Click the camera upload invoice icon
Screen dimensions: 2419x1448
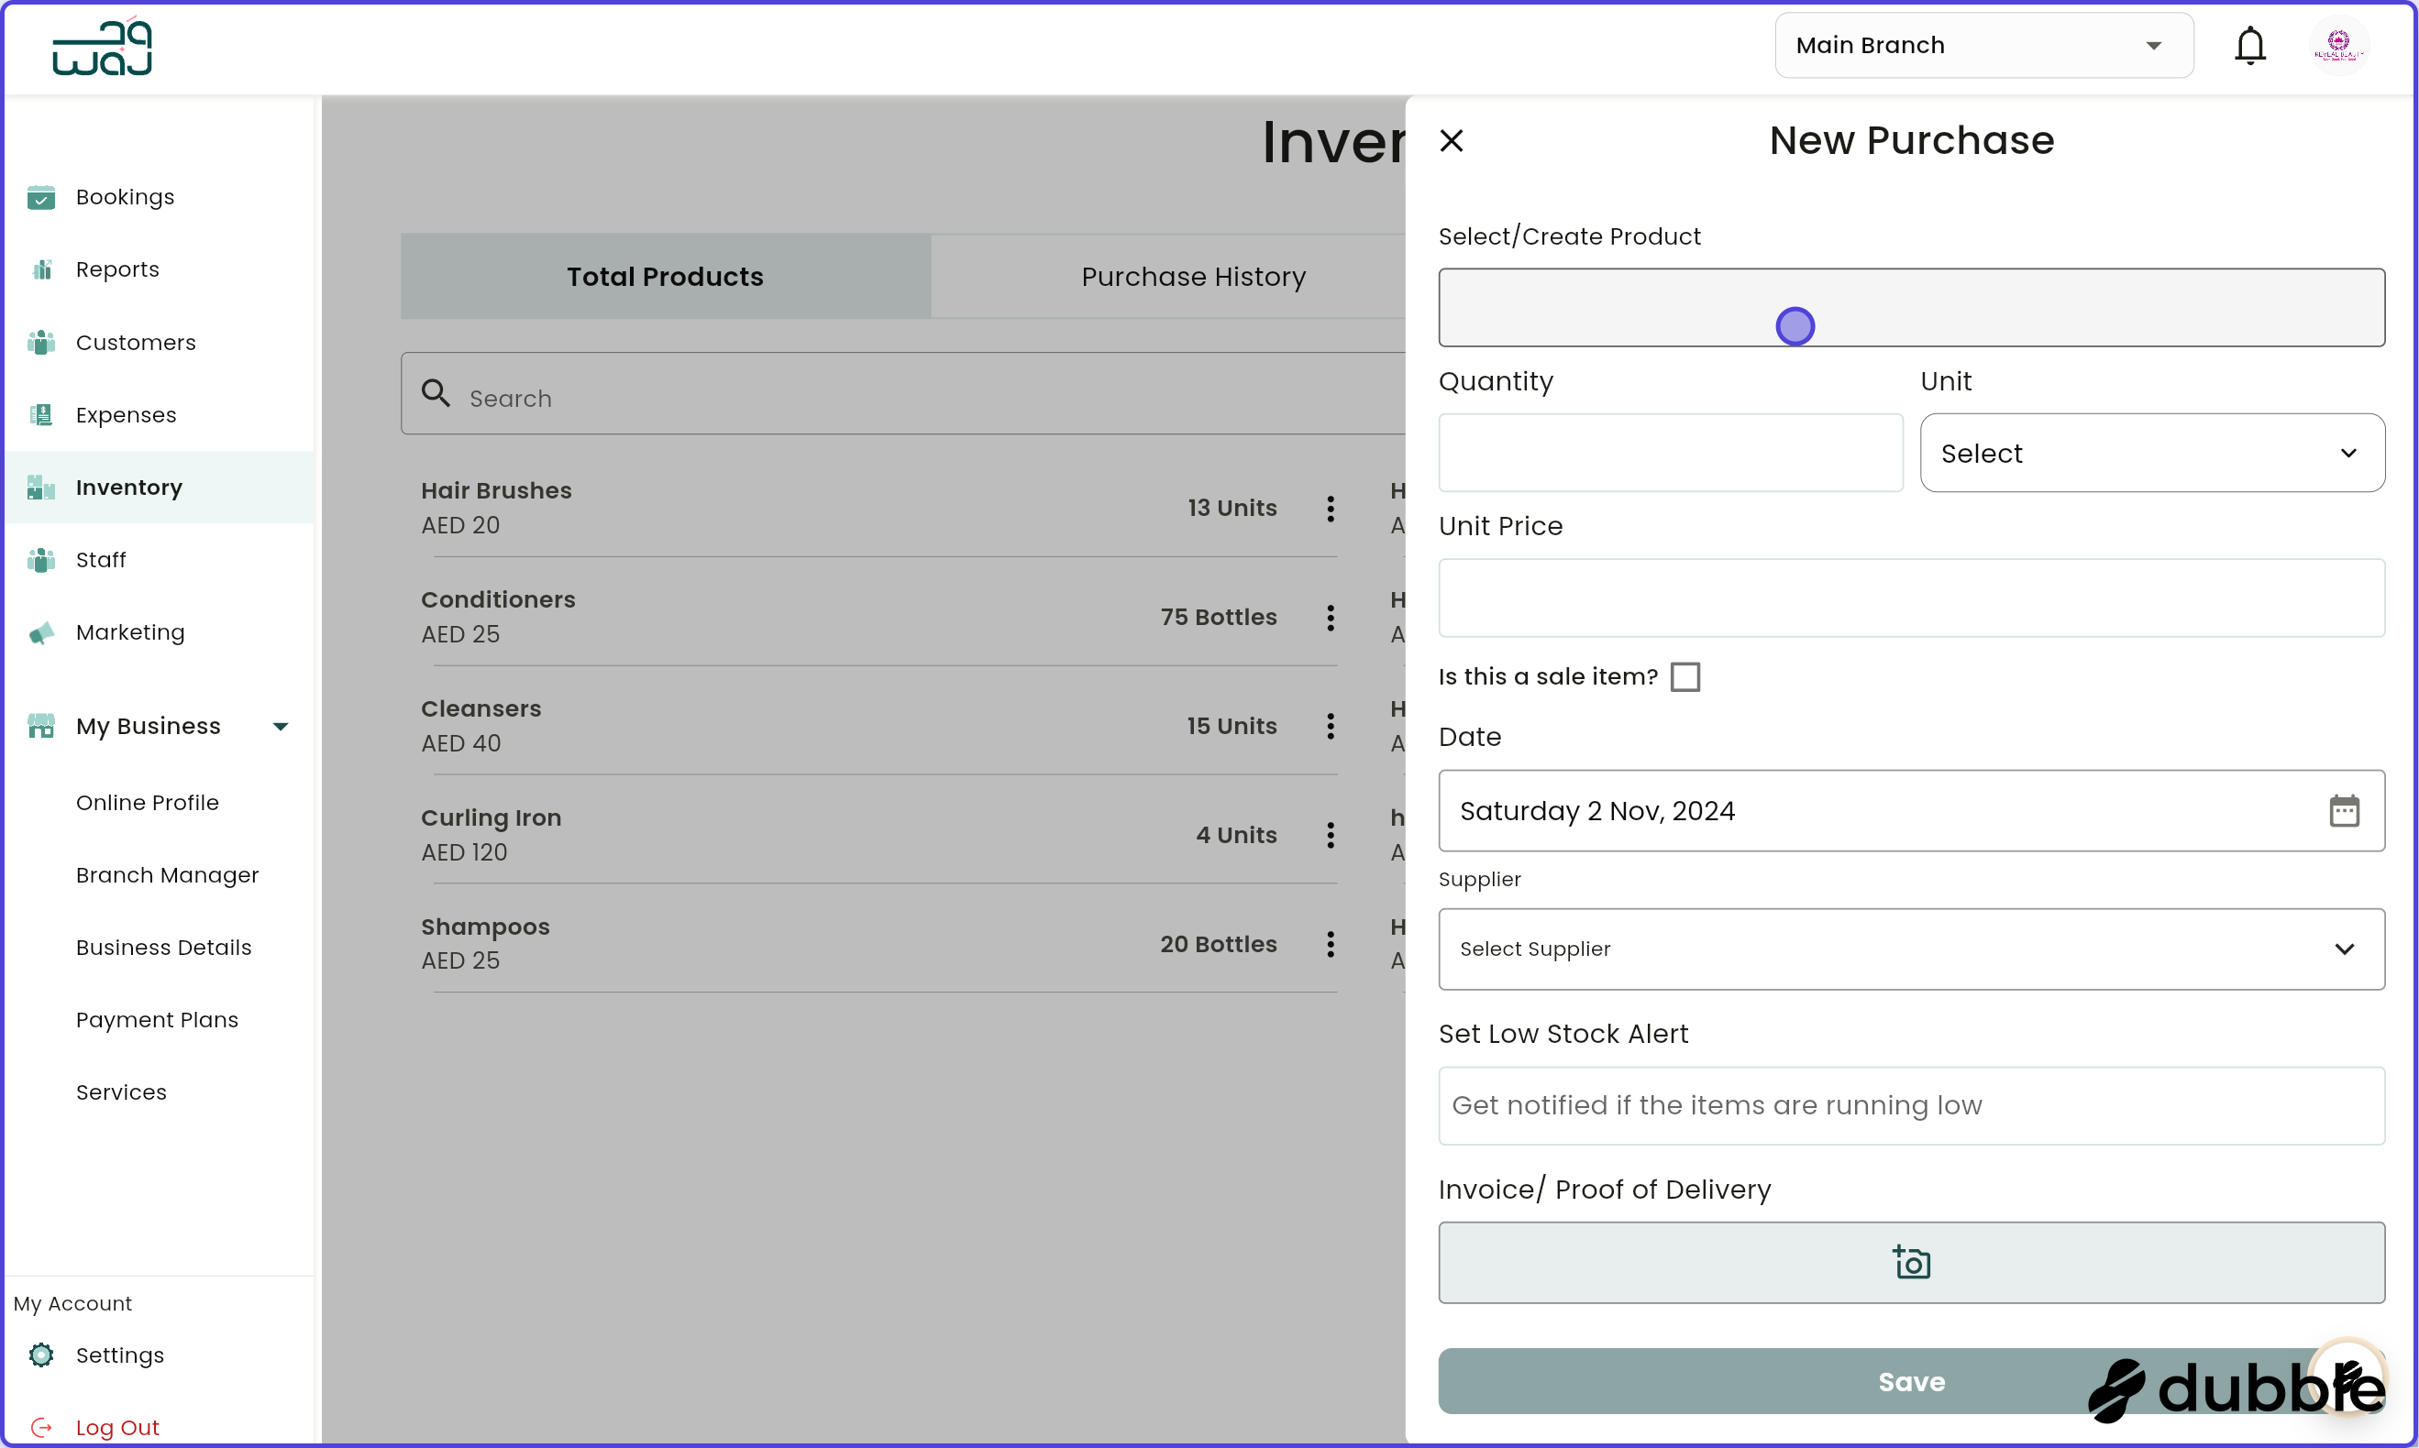tap(1910, 1262)
